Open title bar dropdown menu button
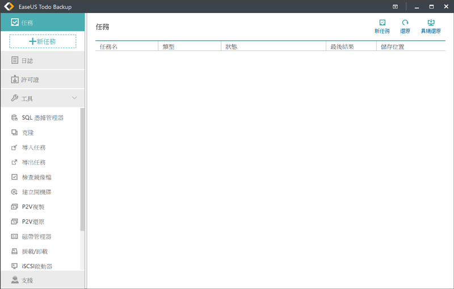The image size is (454, 289). [395, 7]
